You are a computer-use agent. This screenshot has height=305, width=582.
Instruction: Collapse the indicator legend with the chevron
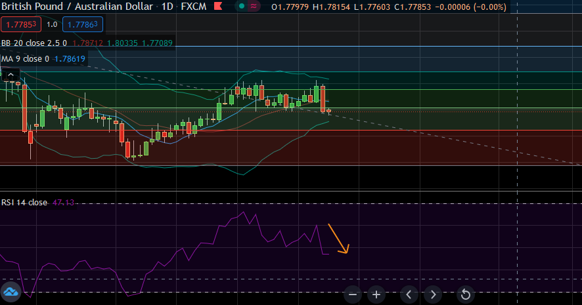point(11,75)
